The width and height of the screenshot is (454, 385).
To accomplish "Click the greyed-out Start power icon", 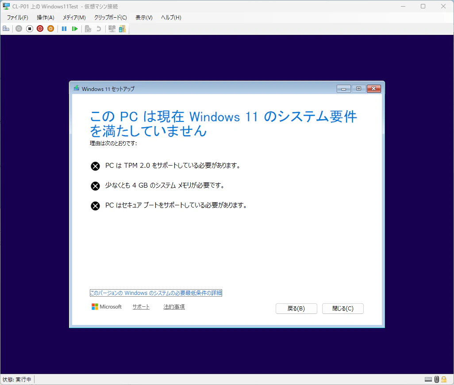I will pyautogui.click(x=19, y=29).
